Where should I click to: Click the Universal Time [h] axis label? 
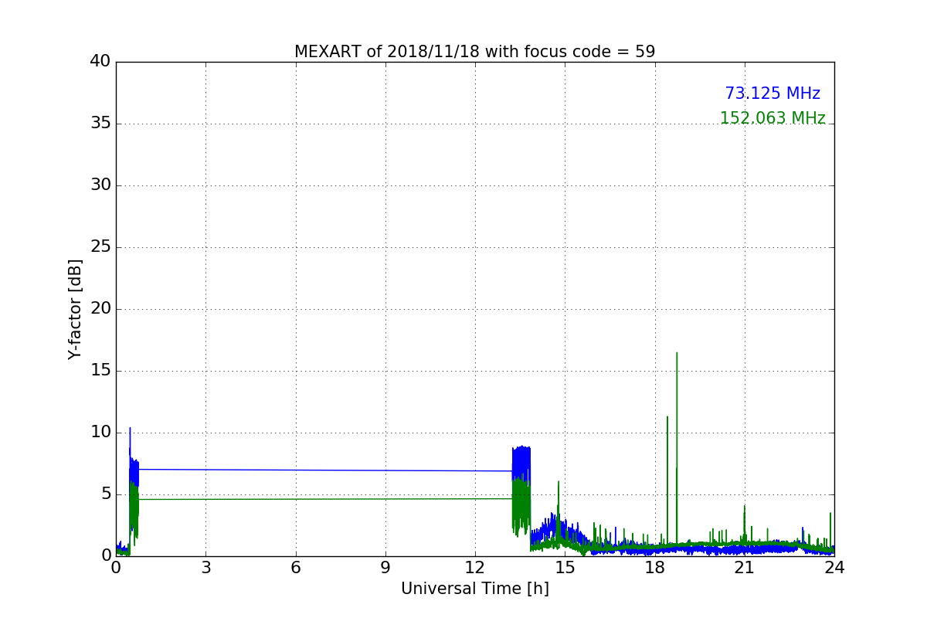pos(474,589)
